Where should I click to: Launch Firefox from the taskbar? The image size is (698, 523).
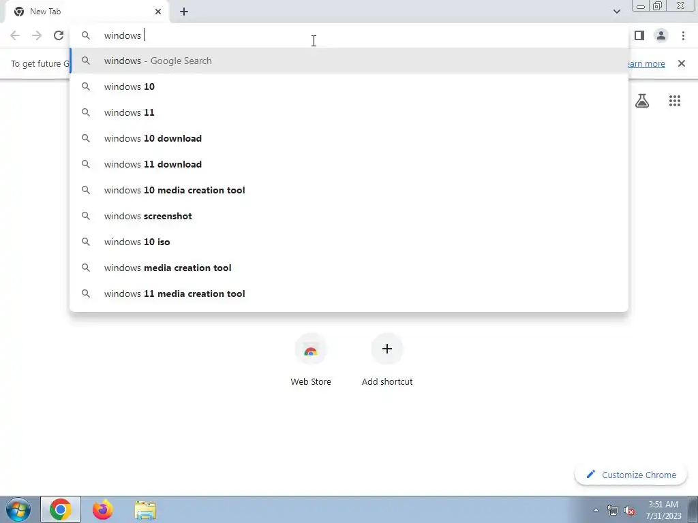103,509
